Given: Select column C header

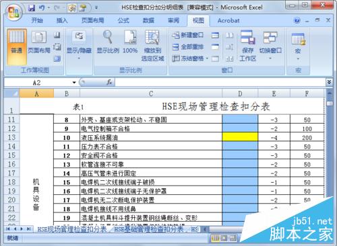Looking at the screenshot, I should [151, 93].
